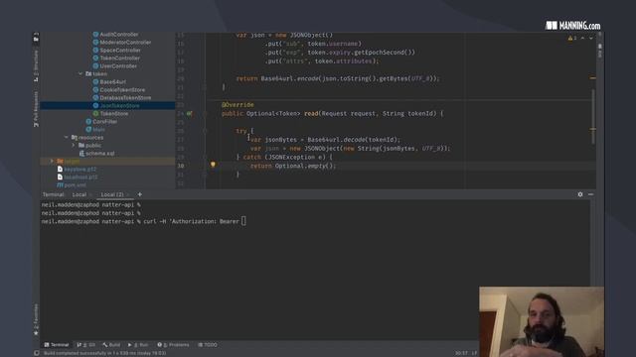Place cursor on the return Optional.empty() line
This screenshot has height=357, width=636.
[293, 166]
